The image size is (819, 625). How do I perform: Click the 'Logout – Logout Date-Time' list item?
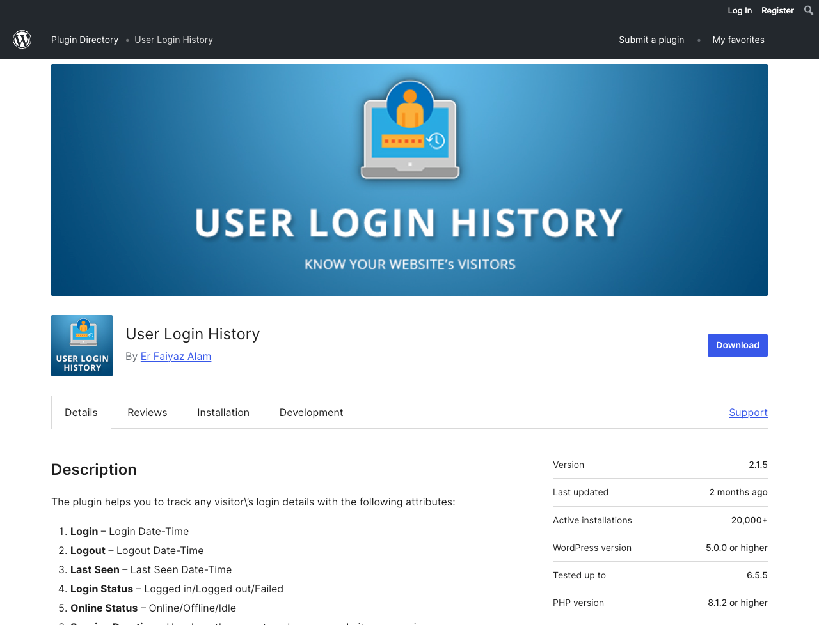click(137, 550)
